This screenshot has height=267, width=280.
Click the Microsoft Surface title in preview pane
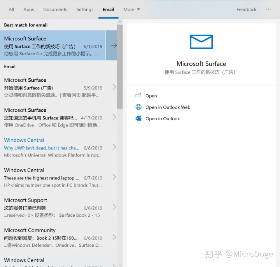[x=201, y=63]
